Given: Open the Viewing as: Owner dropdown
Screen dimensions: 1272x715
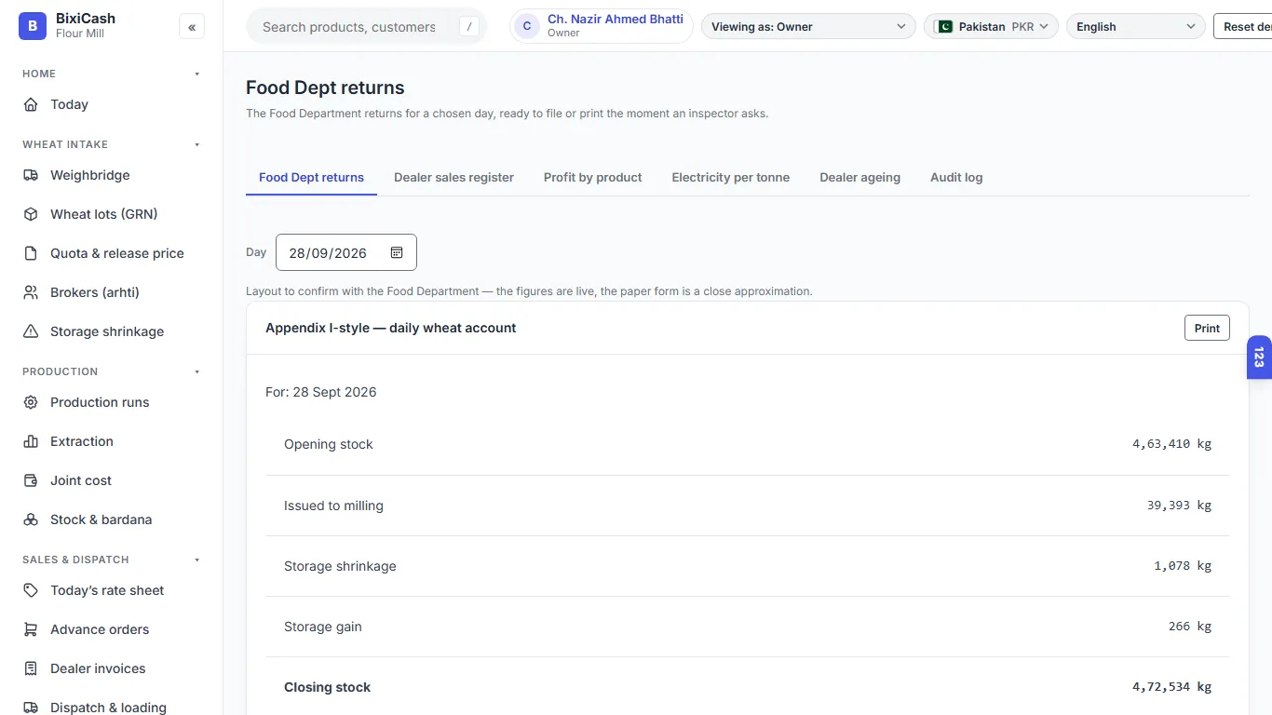Looking at the screenshot, I should (x=808, y=27).
